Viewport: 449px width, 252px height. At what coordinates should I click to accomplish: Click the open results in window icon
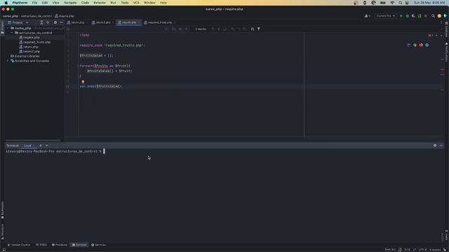click(253, 29)
